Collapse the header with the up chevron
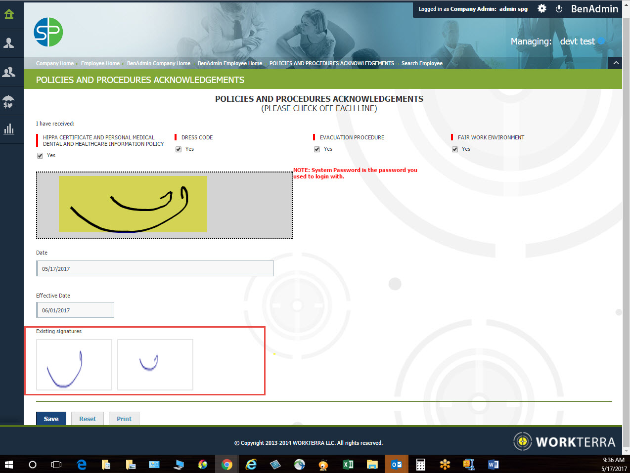630x473 pixels. tap(616, 63)
